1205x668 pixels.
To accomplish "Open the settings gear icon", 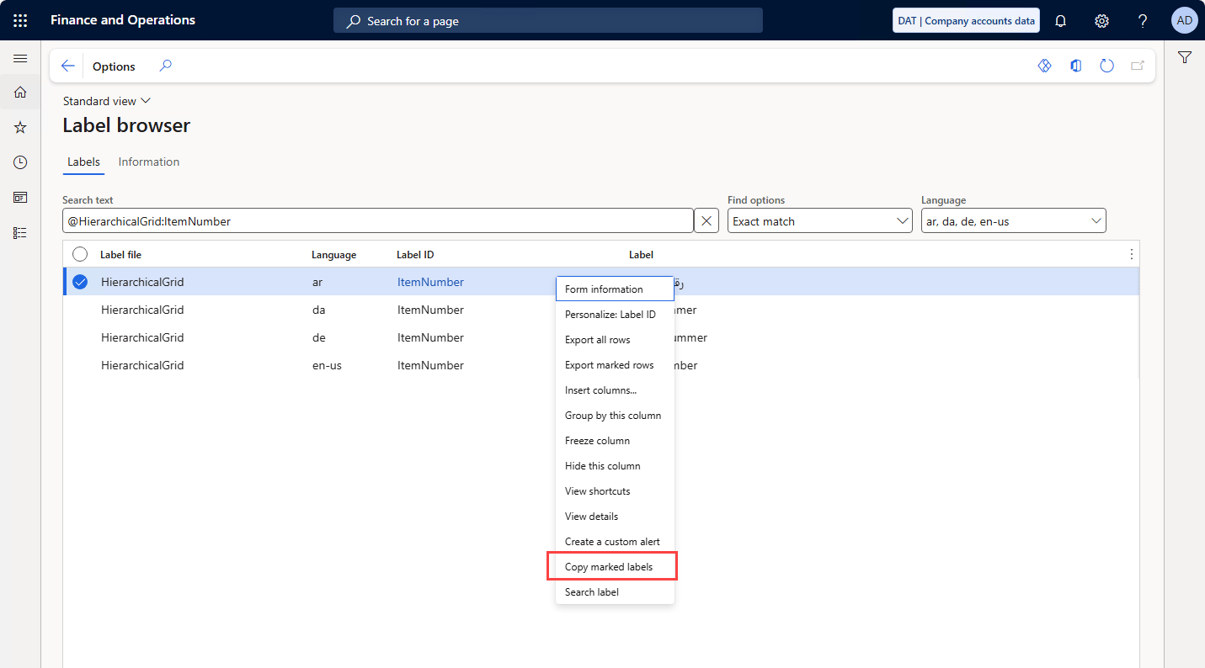I will click(x=1101, y=21).
